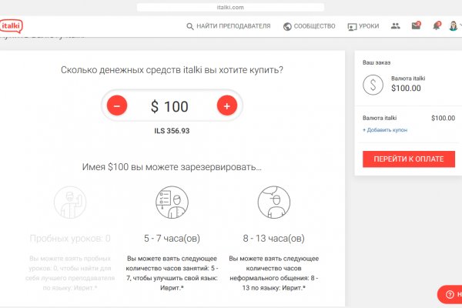
Task: Click the italki logo
Action: (x=10, y=26)
